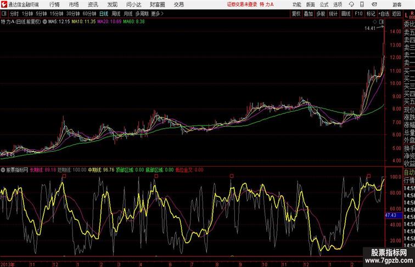This screenshot has height=267, width=415.
Task: Select the 多周期 tab
Action: 142,14
